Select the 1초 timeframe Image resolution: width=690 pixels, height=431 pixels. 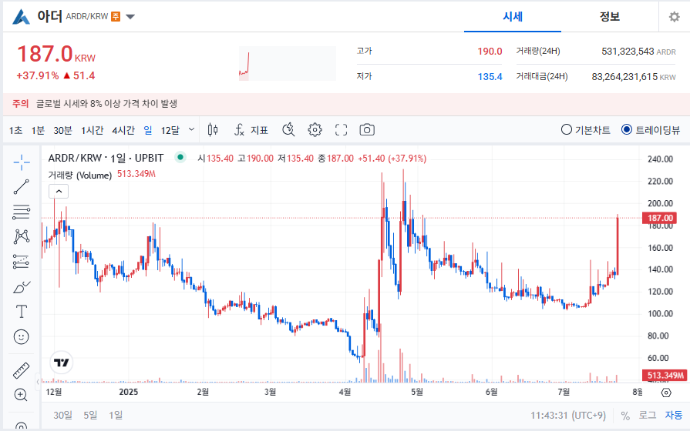point(15,130)
